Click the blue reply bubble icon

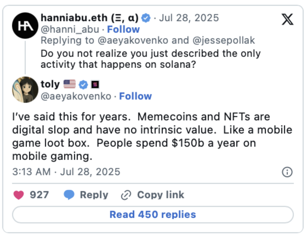(69, 195)
